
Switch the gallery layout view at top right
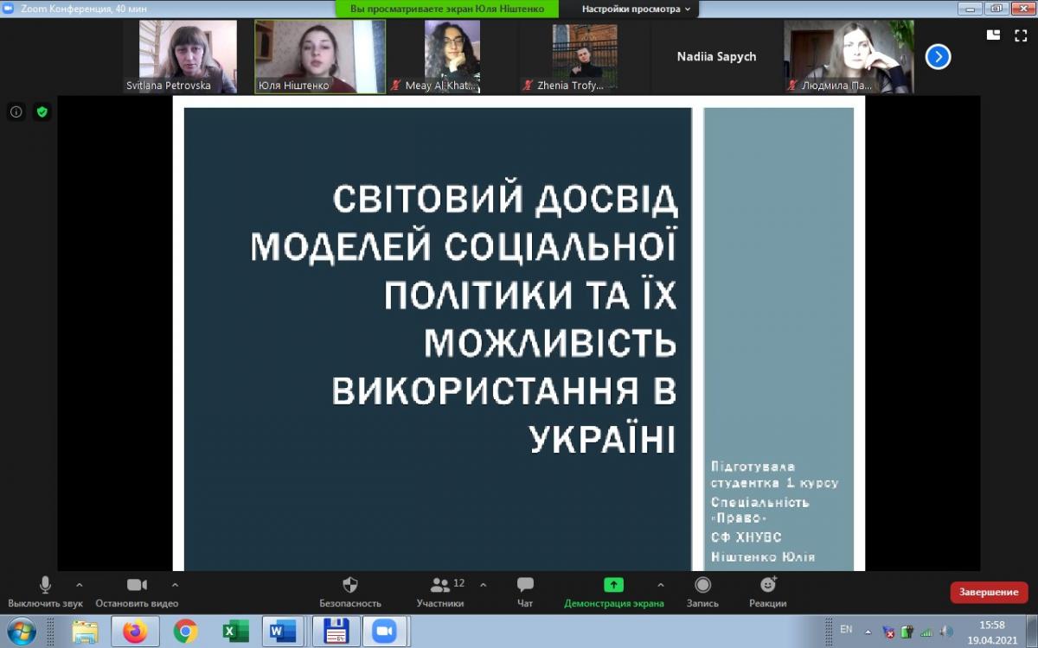point(994,35)
